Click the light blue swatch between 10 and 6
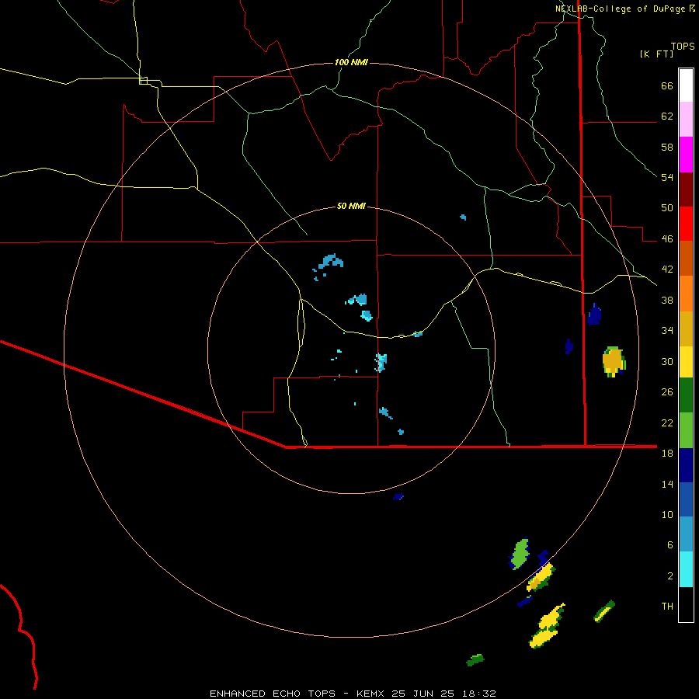This screenshot has height=699, width=699. click(686, 534)
